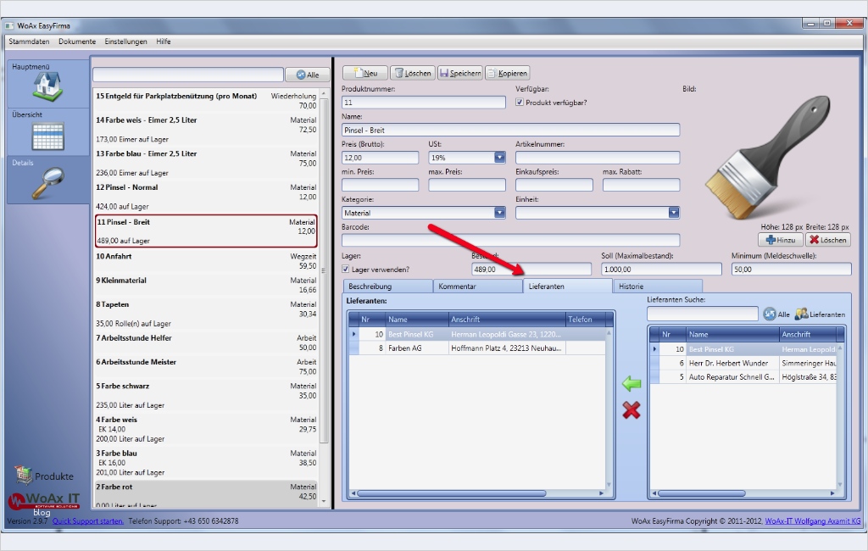This screenshot has width=868, height=551.
Task: Remove supplier using the red X icon
Action: (632, 411)
